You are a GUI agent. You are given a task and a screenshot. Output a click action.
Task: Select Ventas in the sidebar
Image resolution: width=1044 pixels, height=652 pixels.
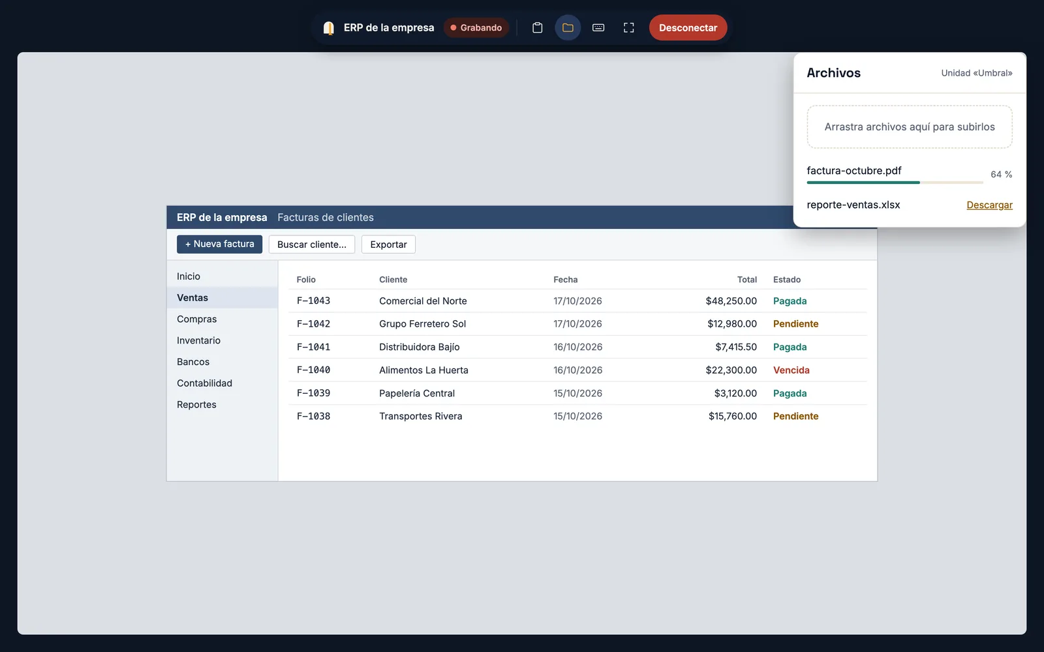tap(223, 298)
